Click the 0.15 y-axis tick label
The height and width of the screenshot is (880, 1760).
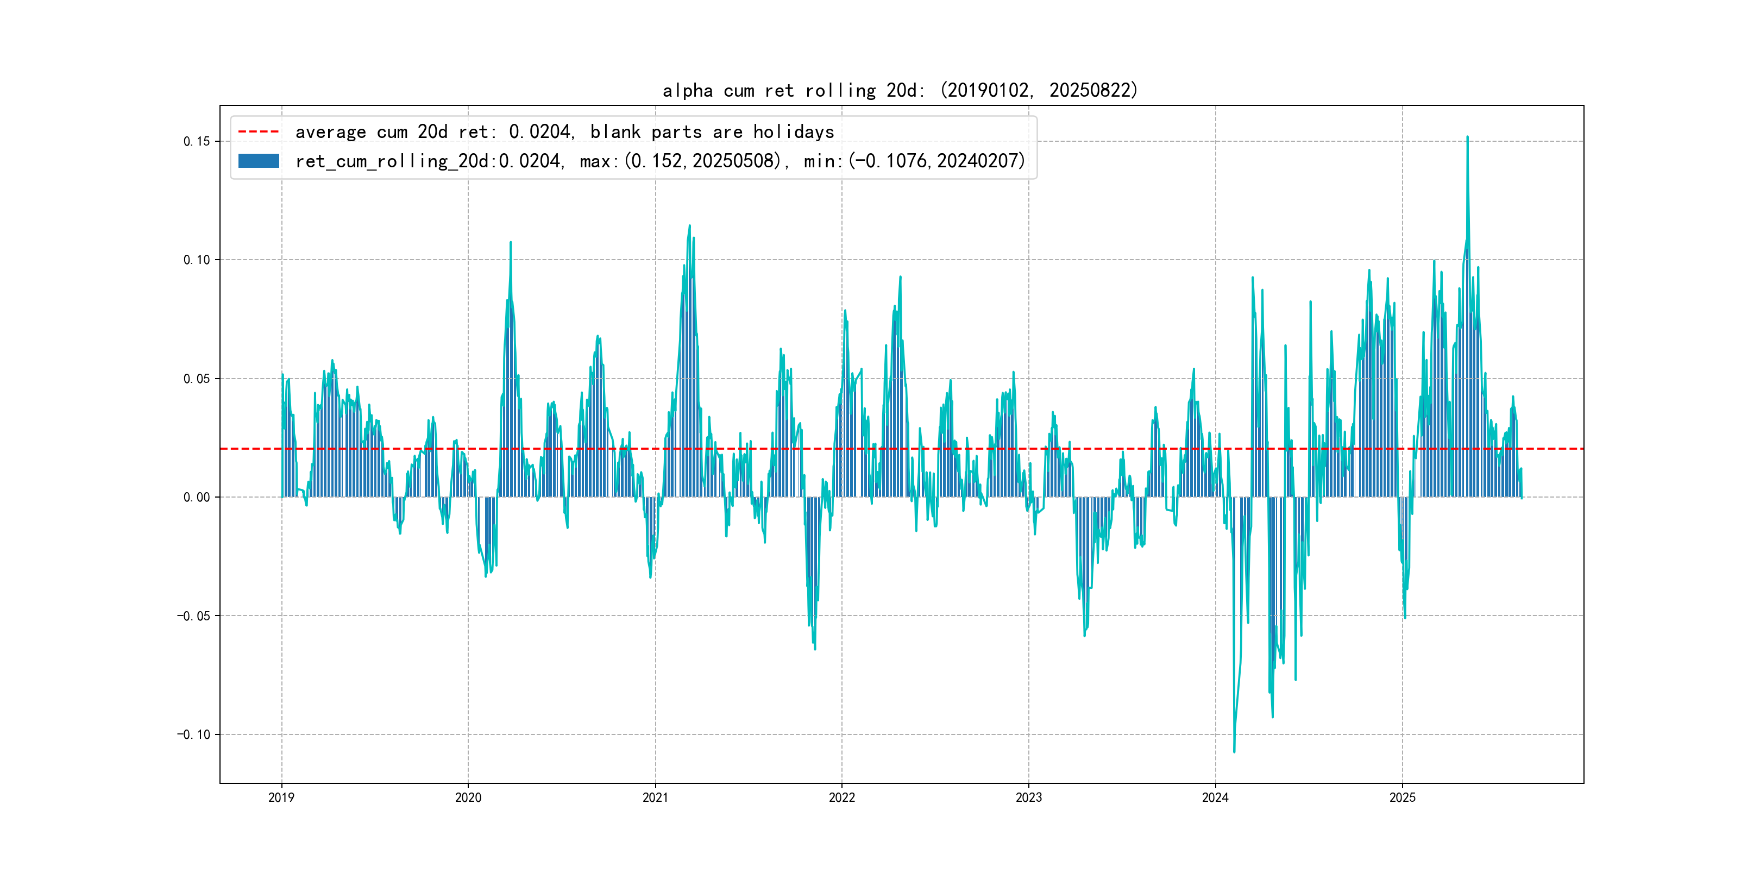point(197,141)
